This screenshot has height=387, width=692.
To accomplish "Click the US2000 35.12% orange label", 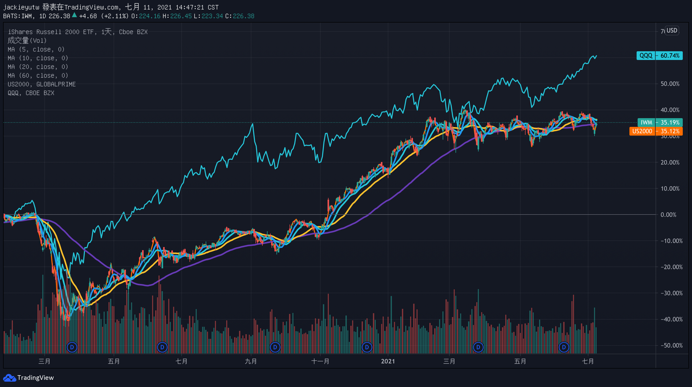I will [656, 131].
